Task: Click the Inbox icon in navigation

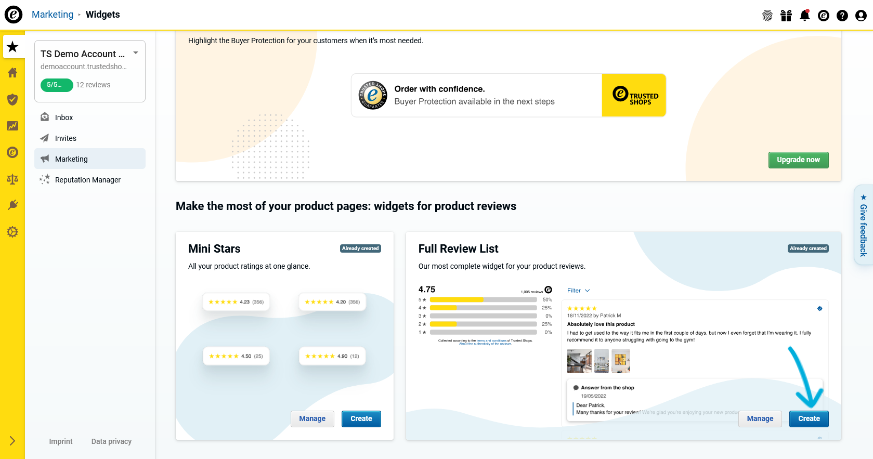Action: (x=45, y=117)
